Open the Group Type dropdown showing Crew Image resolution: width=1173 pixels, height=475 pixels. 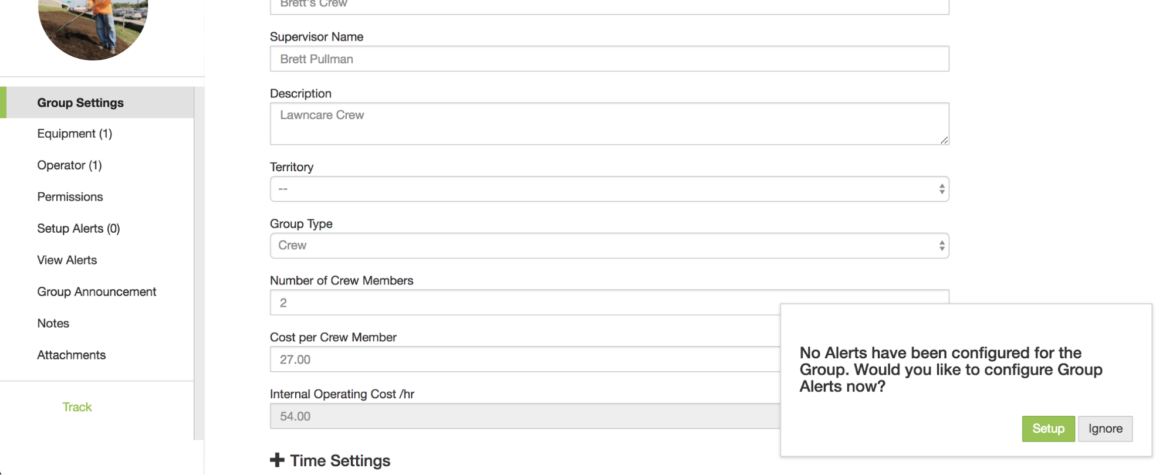coord(609,246)
